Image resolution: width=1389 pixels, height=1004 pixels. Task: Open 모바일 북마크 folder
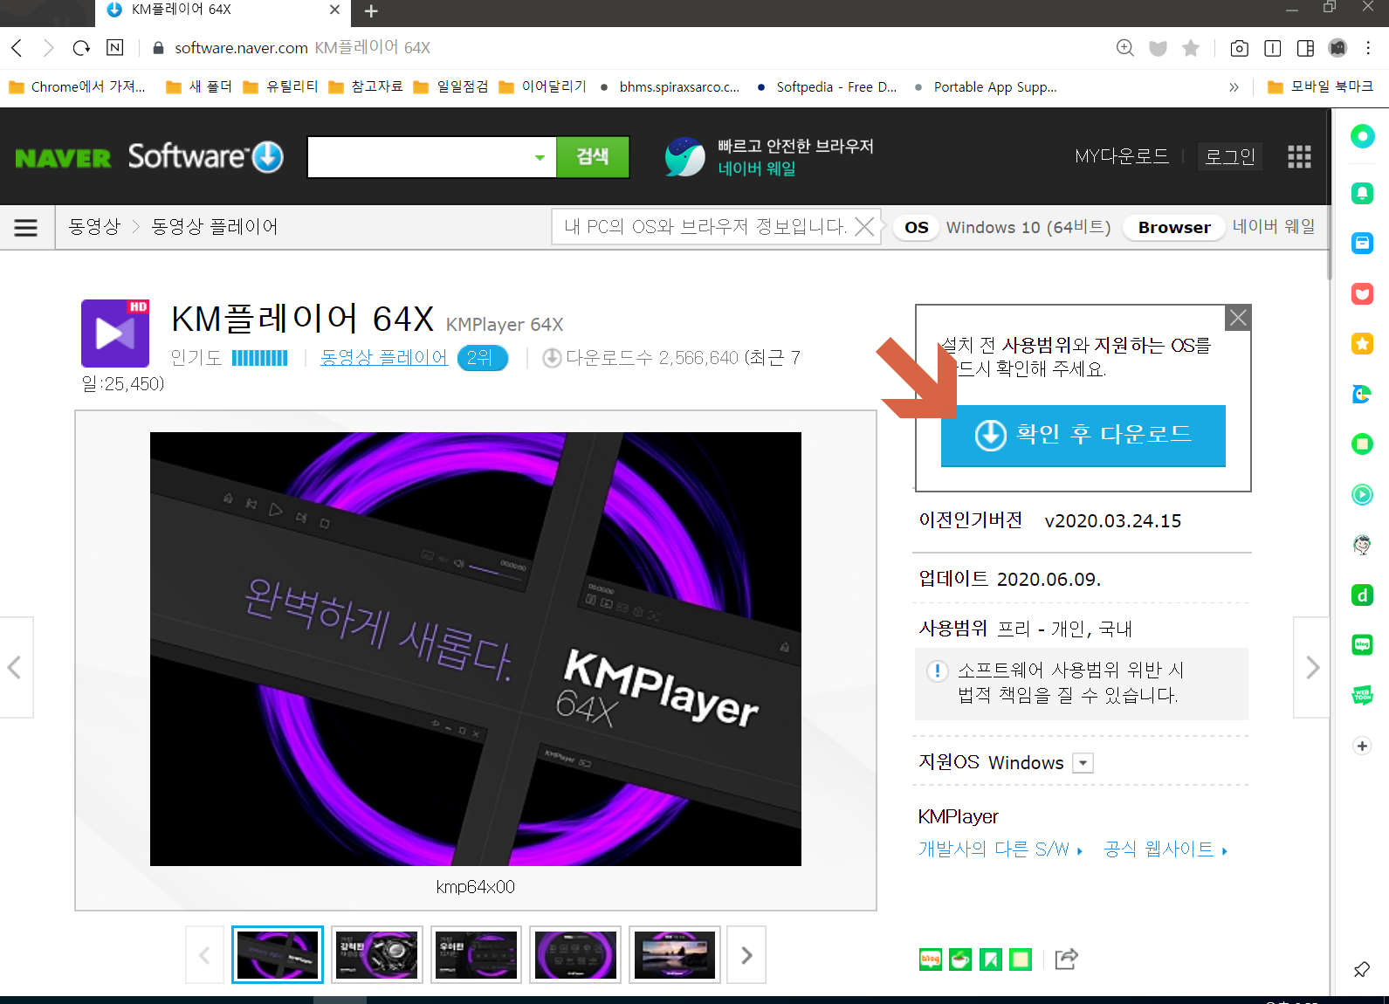click(1321, 87)
